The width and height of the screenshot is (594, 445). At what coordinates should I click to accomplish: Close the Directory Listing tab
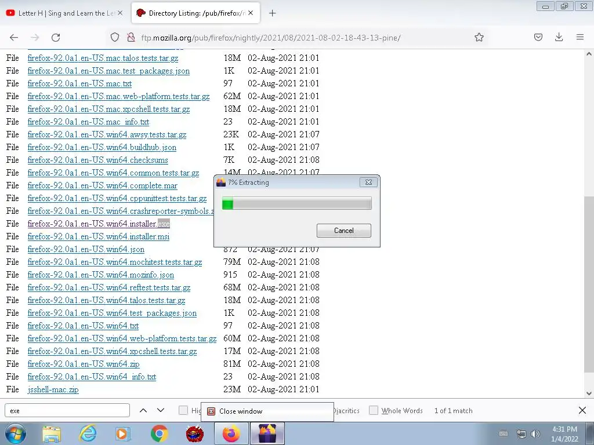251,13
